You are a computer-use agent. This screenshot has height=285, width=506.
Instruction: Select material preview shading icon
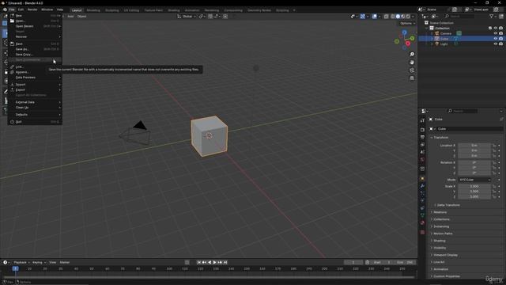tap(403, 17)
